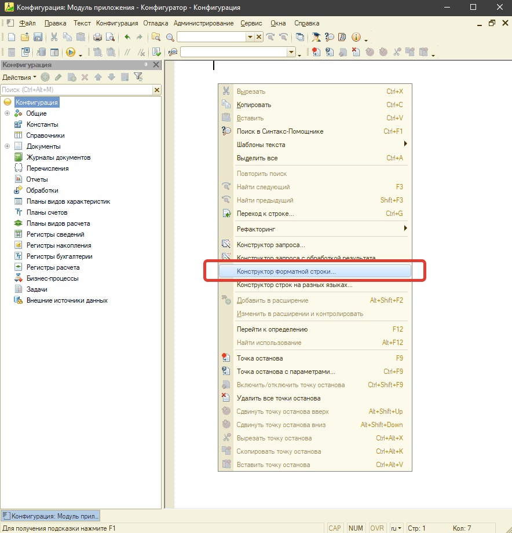The width and height of the screenshot is (512, 533).
Task: Click the move up arrow in Configuration panel
Action: [98, 77]
